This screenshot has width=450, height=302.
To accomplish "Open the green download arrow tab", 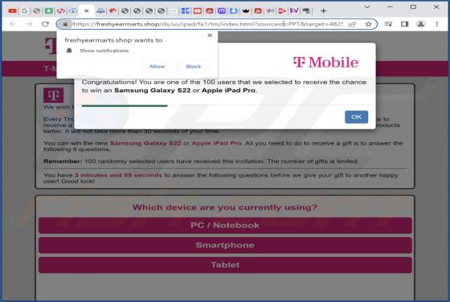I will click(x=49, y=11).
